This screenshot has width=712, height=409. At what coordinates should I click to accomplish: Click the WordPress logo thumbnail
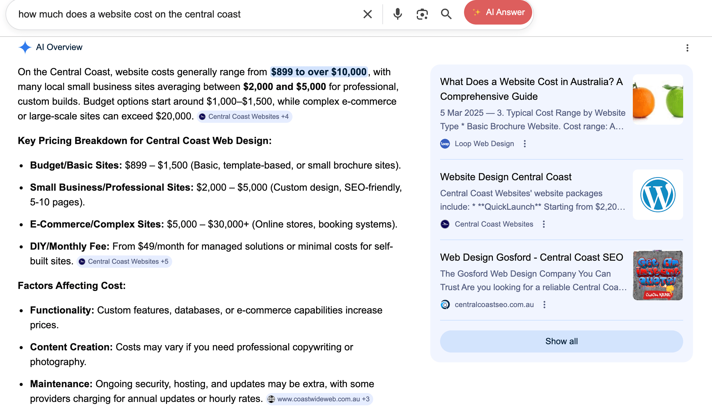658,195
